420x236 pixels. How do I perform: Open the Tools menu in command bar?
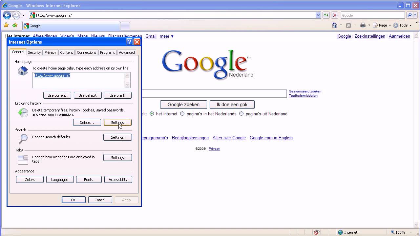402,25
